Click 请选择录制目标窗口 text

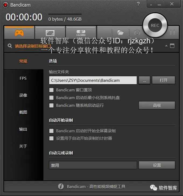tap(33, 46)
